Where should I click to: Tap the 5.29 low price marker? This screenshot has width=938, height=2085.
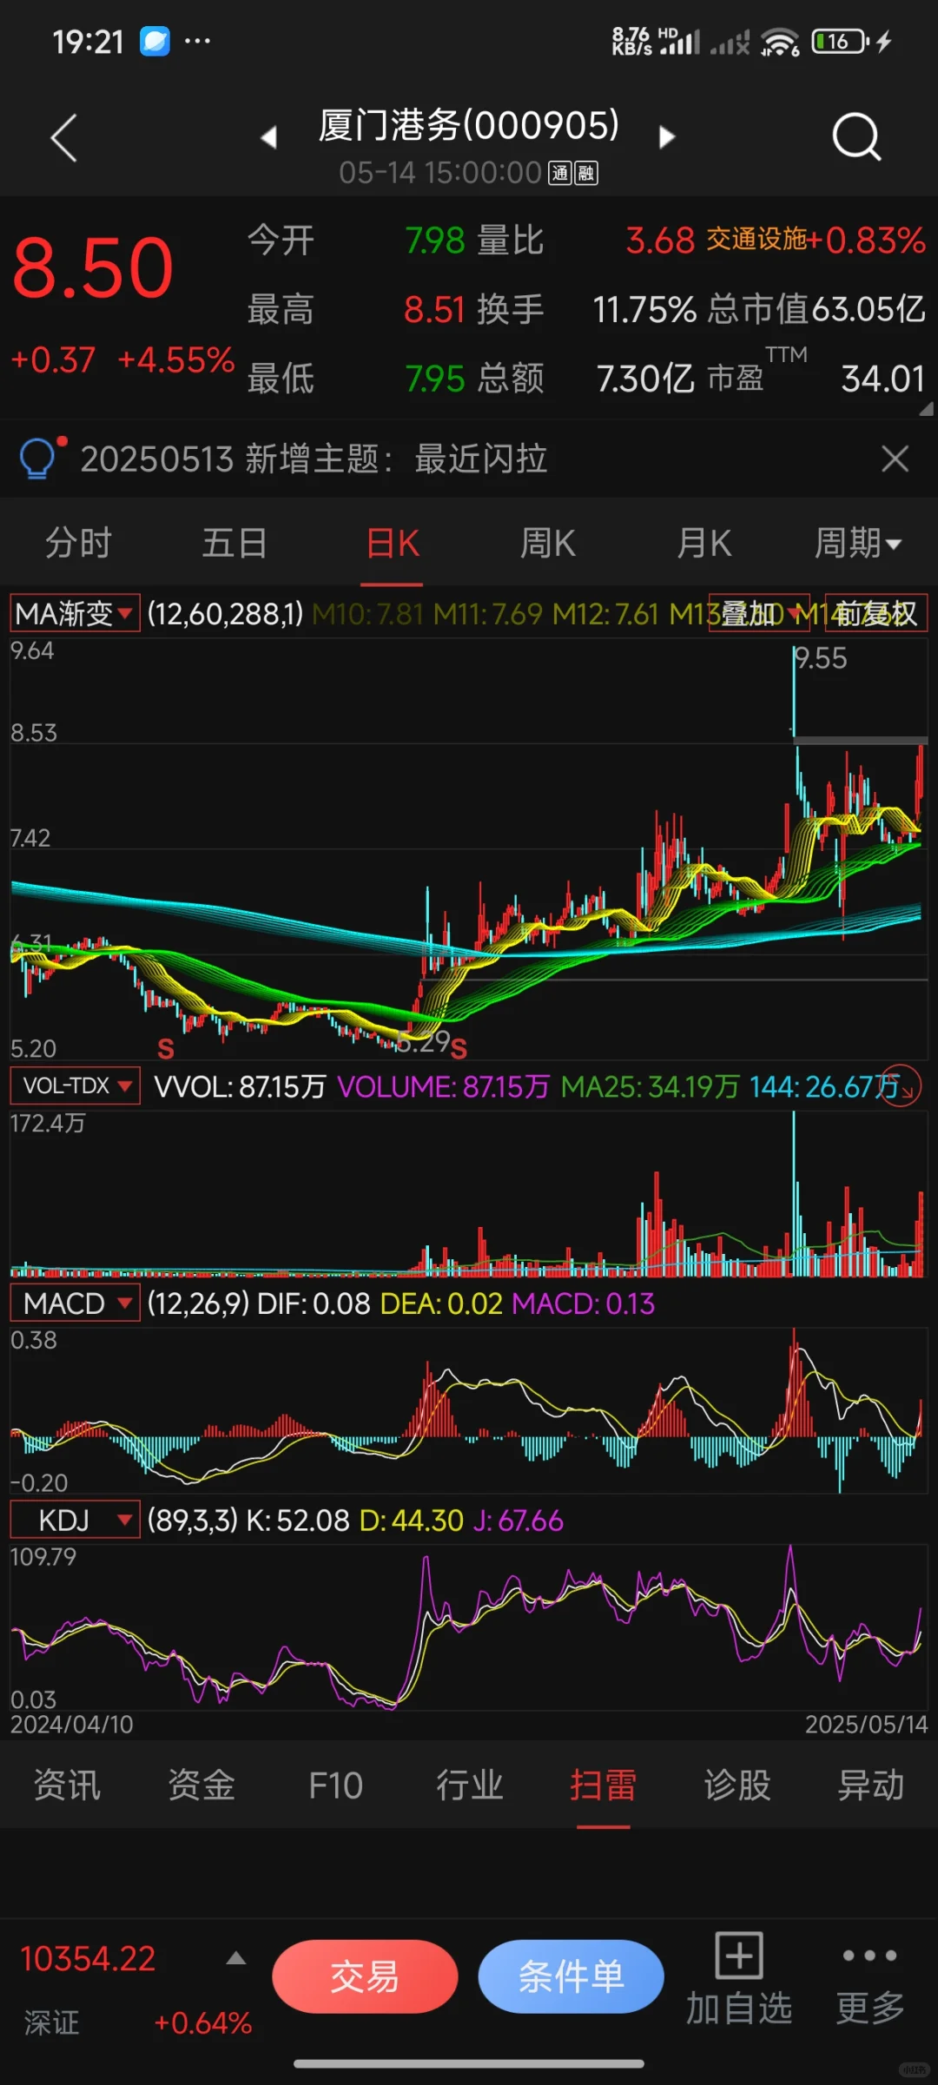coord(424,1040)
